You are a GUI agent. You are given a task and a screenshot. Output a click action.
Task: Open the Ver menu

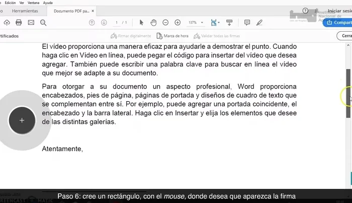22,3
